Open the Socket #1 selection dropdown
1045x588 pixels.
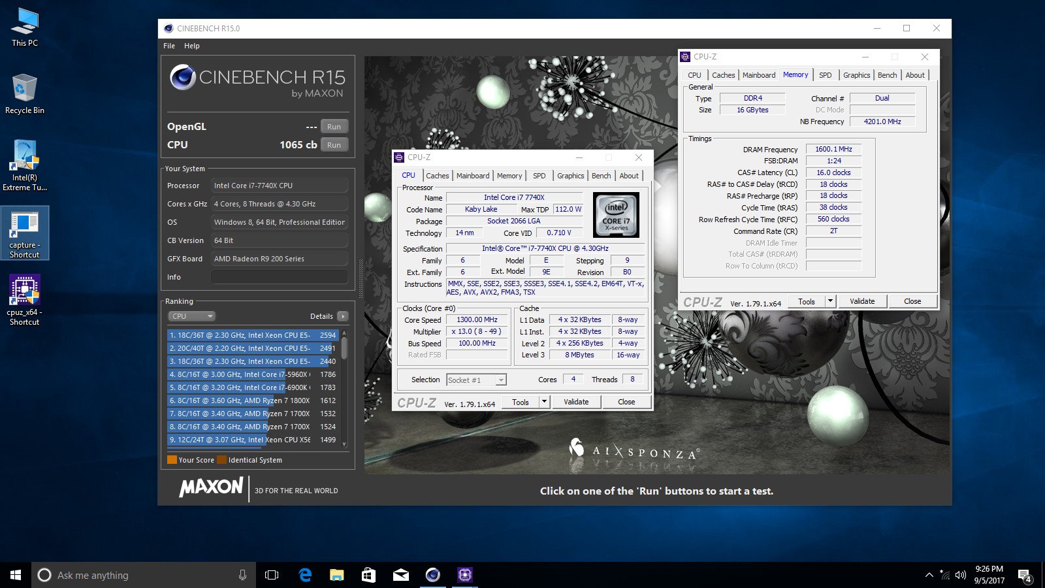pyautogui.click(x=477, y=380)
